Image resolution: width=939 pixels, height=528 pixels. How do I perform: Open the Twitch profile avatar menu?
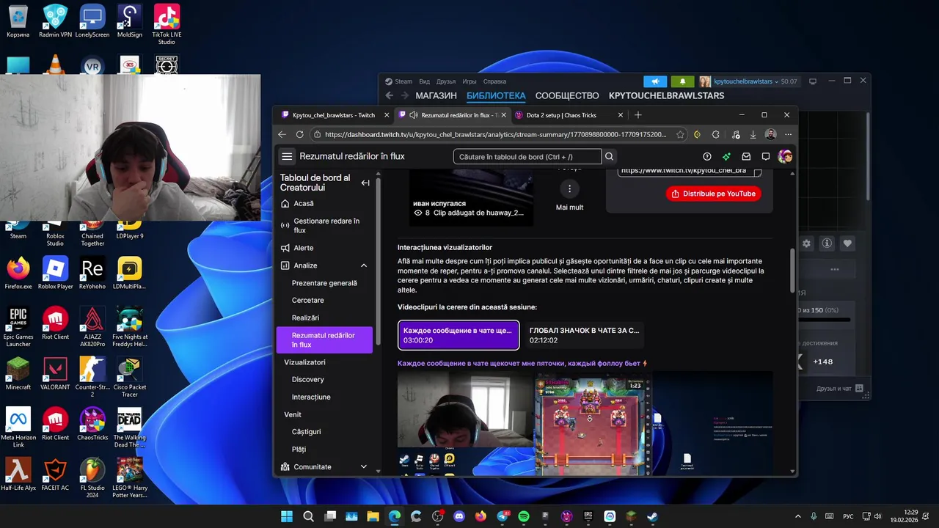785,156
